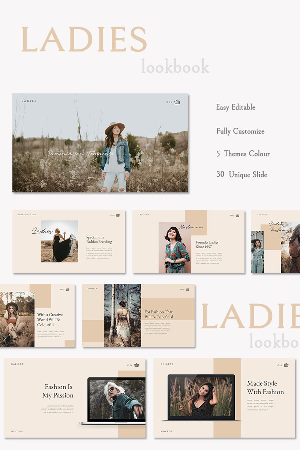Click the 'Easy Editable' feature text
Image resolution: width=300 pixels, height=450 pixels.
click(235, 107)
